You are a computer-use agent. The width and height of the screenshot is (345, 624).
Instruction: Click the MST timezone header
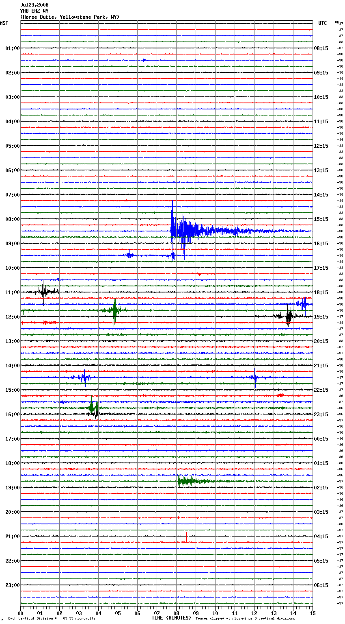coord(4,23)
